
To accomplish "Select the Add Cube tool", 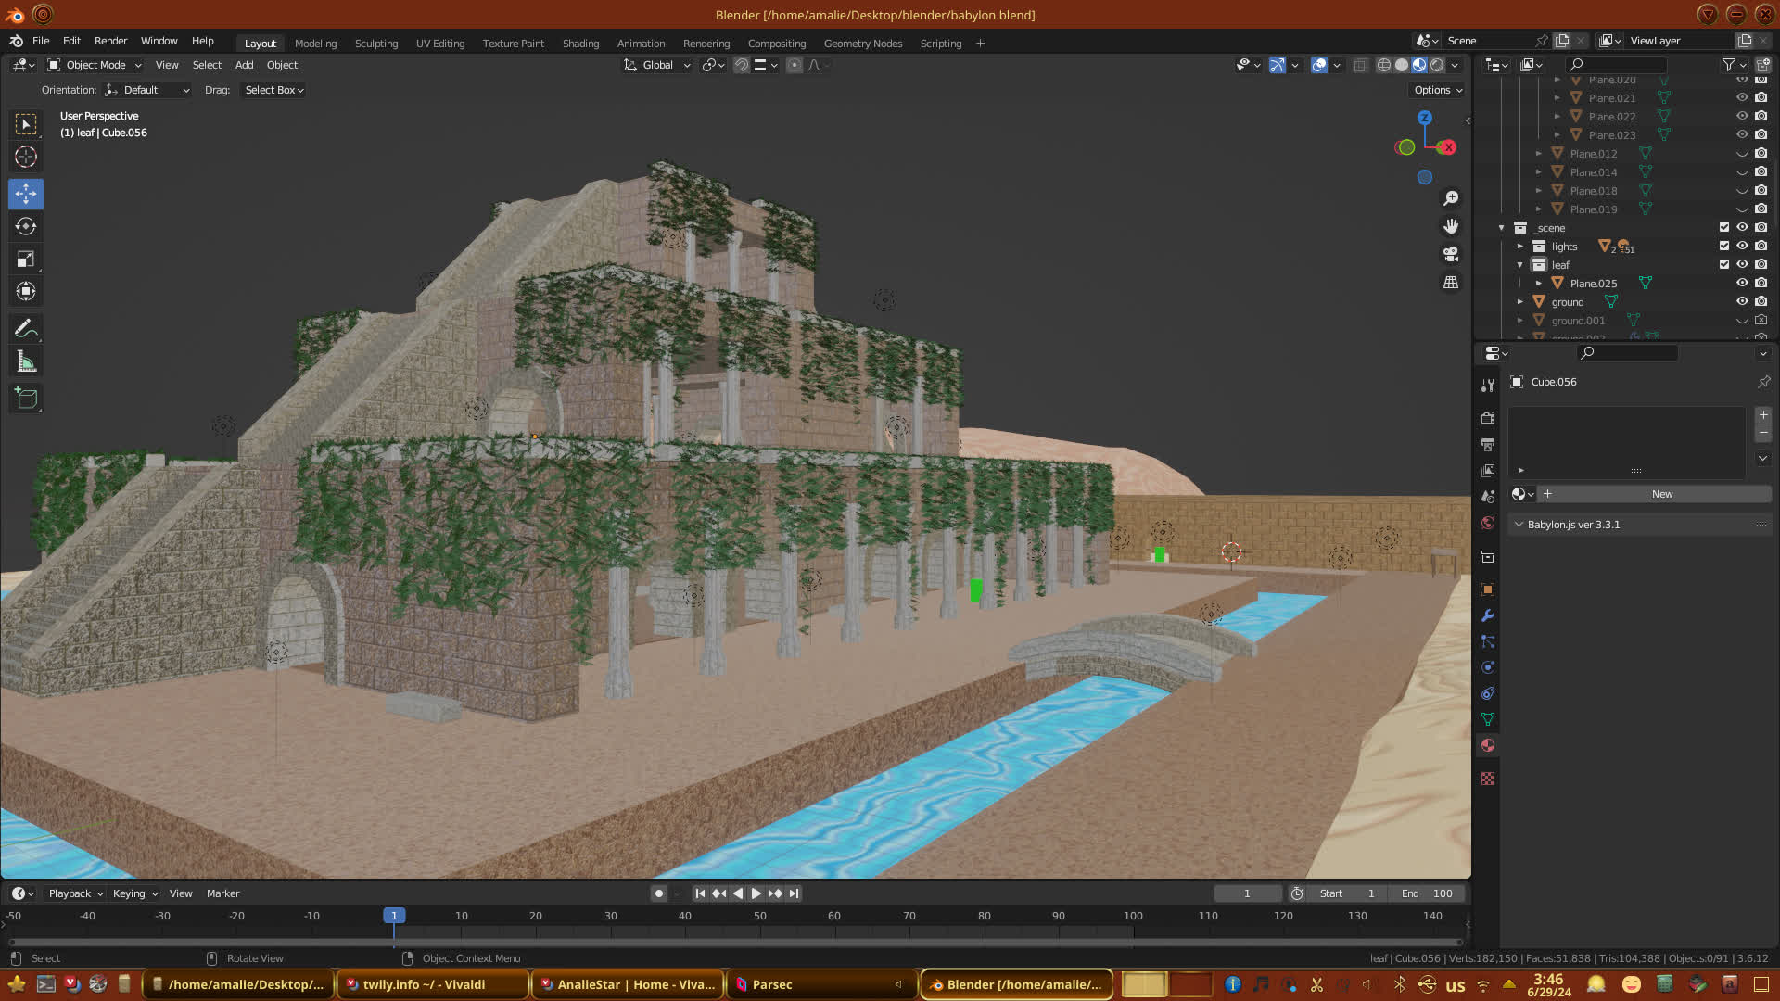I will (x=26, y=399).
